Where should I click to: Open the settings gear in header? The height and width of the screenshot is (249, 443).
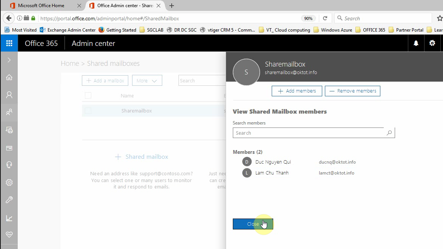[x=432, y=43]
